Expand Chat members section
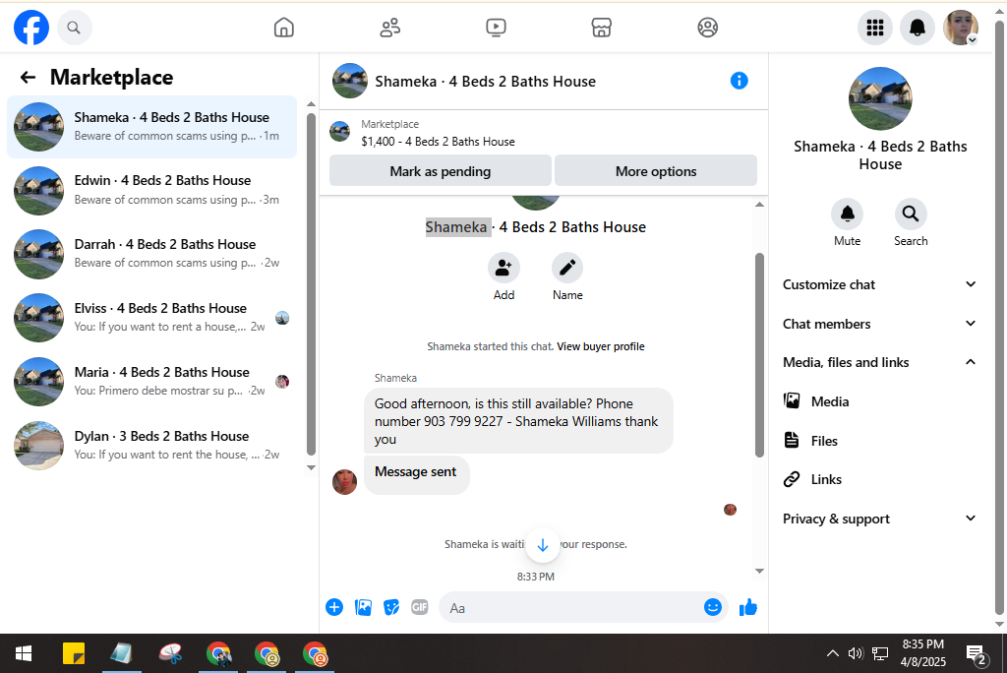The image size is (1007, 673). 879,324
